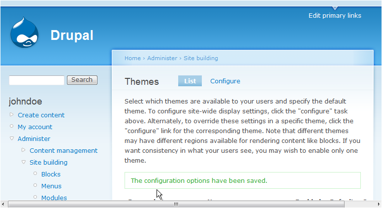Select the List tab
The width and height of the screenshot is (382, 208).
[190, 81]
